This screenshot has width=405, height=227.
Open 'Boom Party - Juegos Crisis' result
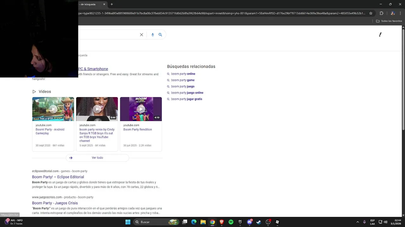coord(55,203)
